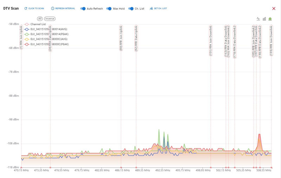Click the line chart view icon
Screen dimensions: 281x178
point(259,19)
